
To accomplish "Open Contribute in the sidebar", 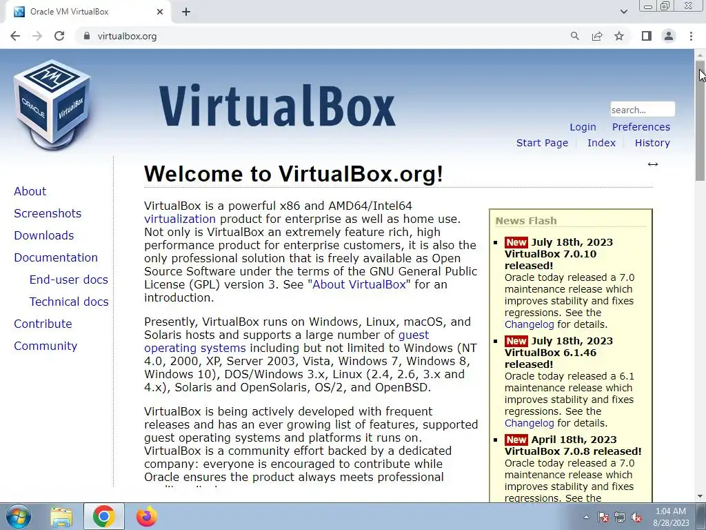I will [x=43, y=324].
